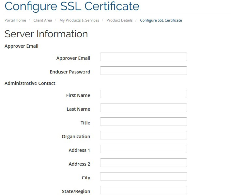
Task: Select the State/Region text field
Action: (x=144, y=190)
